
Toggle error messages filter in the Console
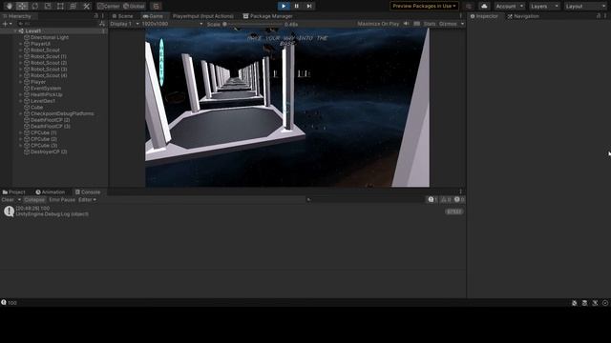pos(459,199)
